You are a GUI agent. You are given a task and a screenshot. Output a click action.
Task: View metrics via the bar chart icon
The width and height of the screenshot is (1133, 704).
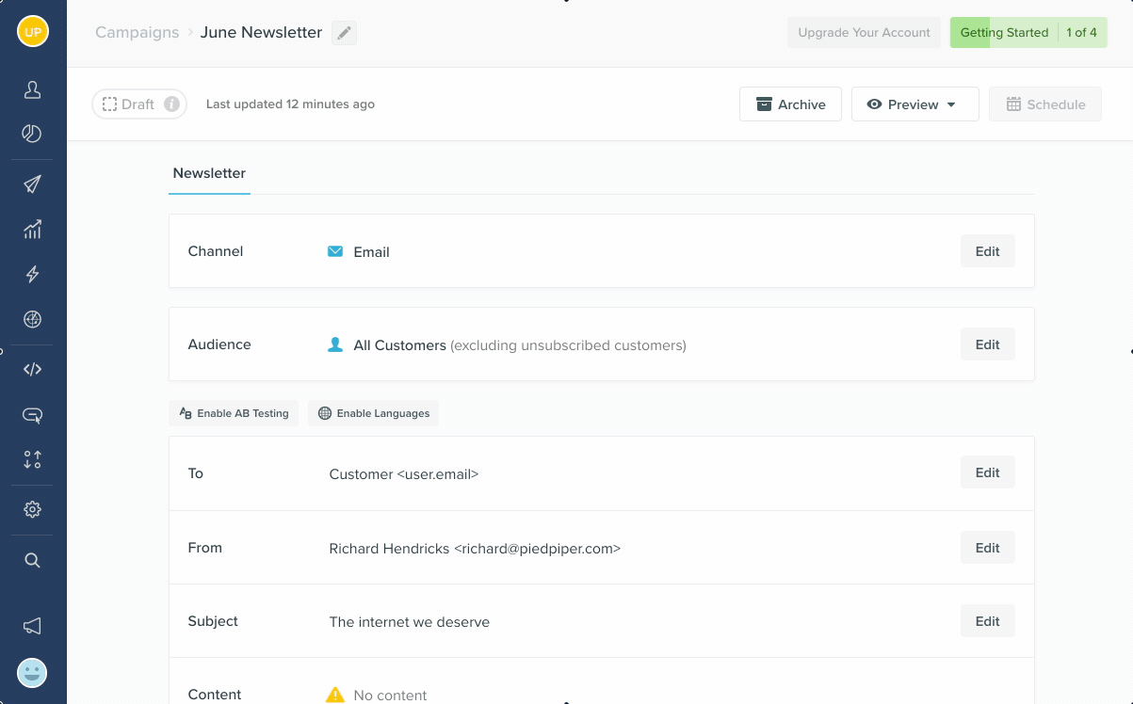(31, 229)
